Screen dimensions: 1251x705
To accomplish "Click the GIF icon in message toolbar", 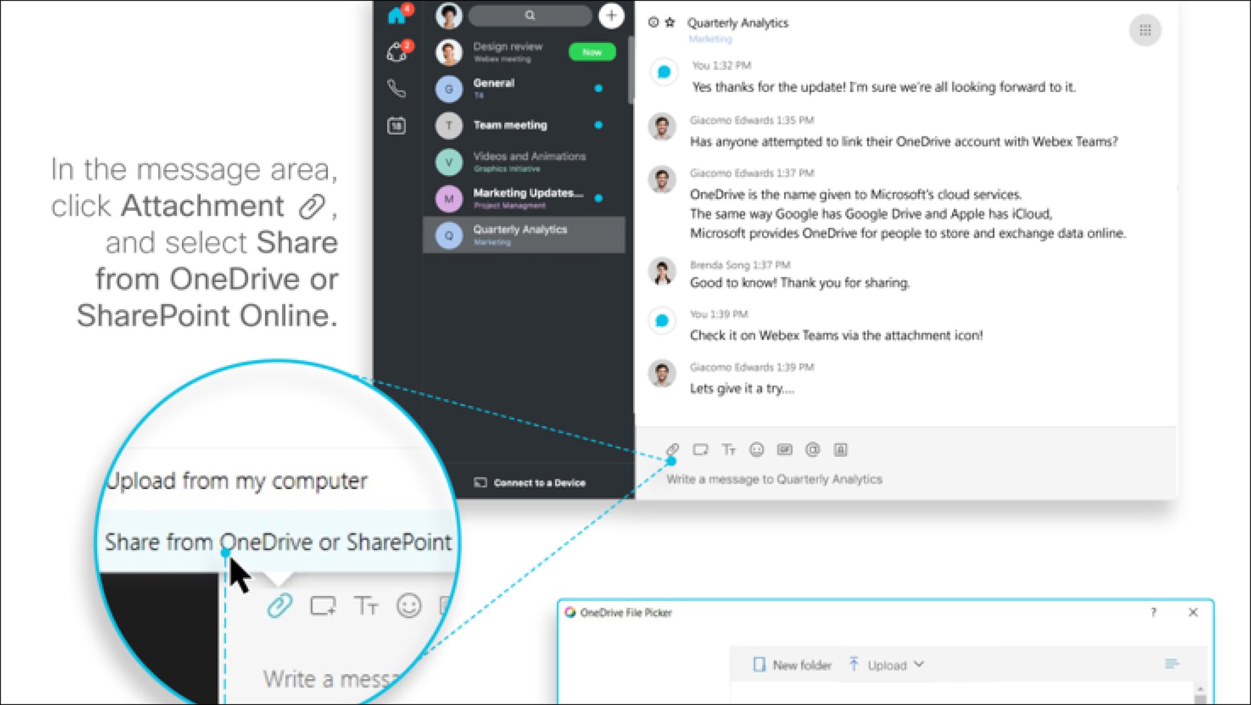I will tap(784, 449).
